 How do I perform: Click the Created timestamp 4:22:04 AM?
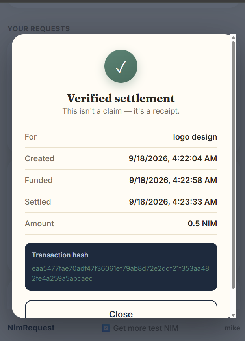pos(173,158)
